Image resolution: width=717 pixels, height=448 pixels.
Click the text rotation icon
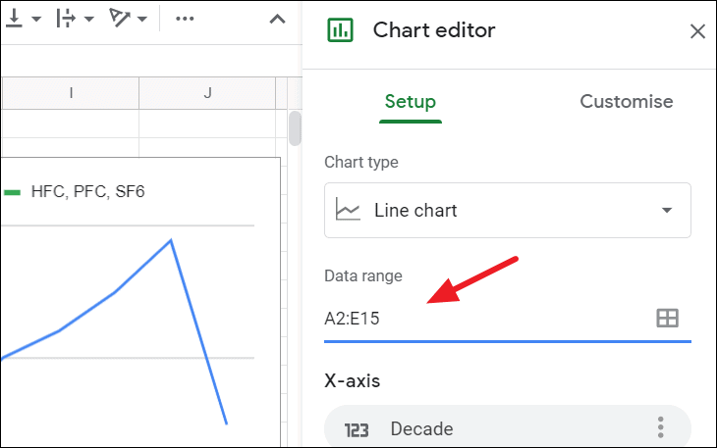[x=120, y=19]
